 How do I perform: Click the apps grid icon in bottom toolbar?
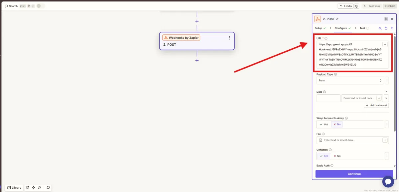pyautogui.click(x=28, y=187)
